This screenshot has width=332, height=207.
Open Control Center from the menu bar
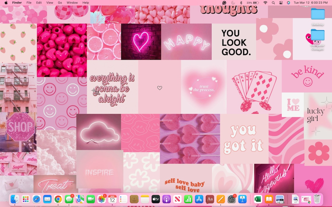tap(281, 3)
